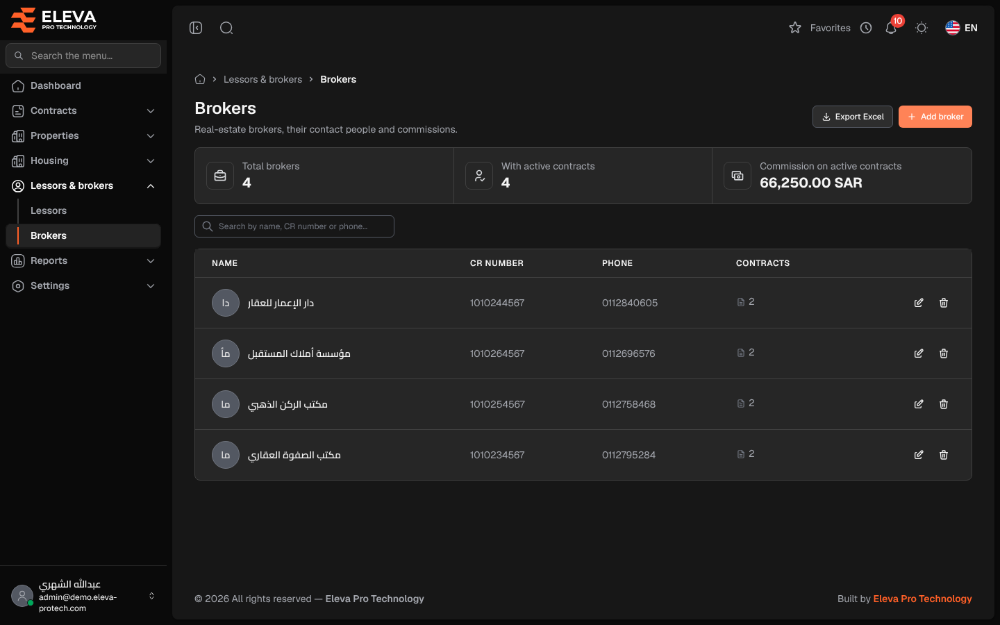Go to Dashboard
This screenshot has width=1000, height=625.
pyautogui.click(x=83, y=85)
